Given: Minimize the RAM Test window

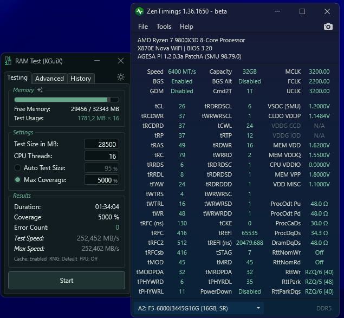Looking at the screenshot, I should pos(97,61).
